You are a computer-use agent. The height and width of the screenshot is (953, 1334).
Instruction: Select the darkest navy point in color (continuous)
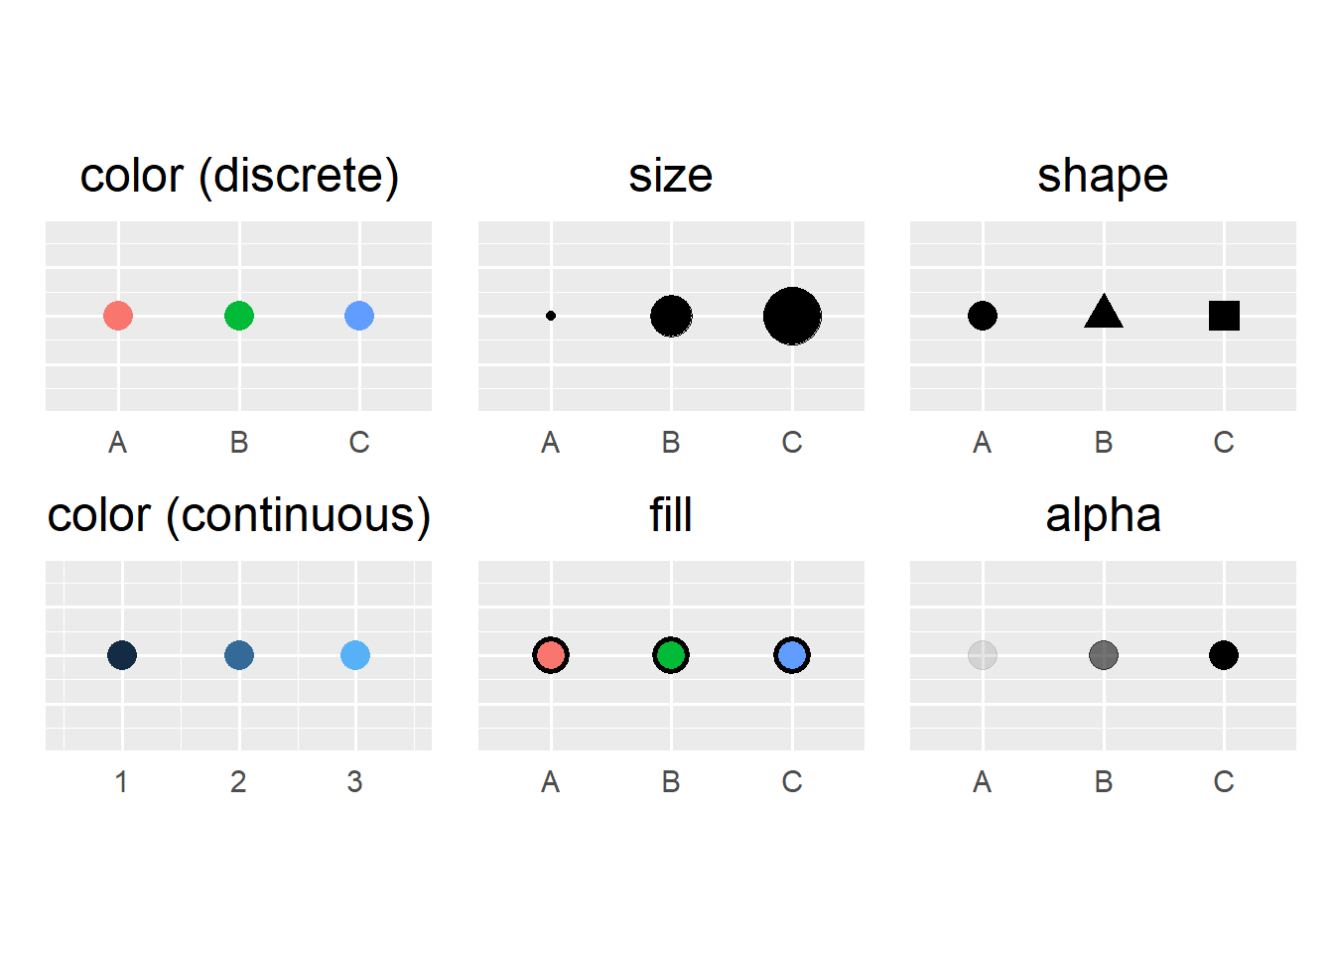pyautogui.click(x=122, y=655)
